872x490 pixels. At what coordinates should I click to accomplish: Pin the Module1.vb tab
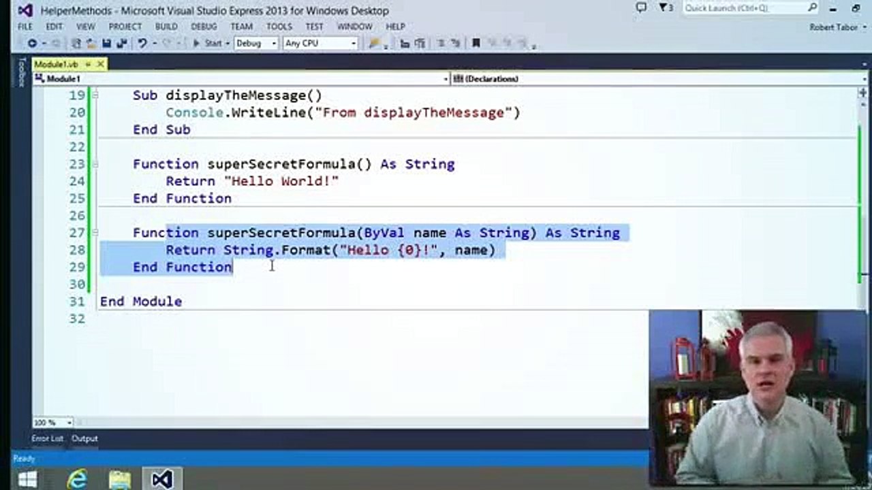(x=88, y=64)
